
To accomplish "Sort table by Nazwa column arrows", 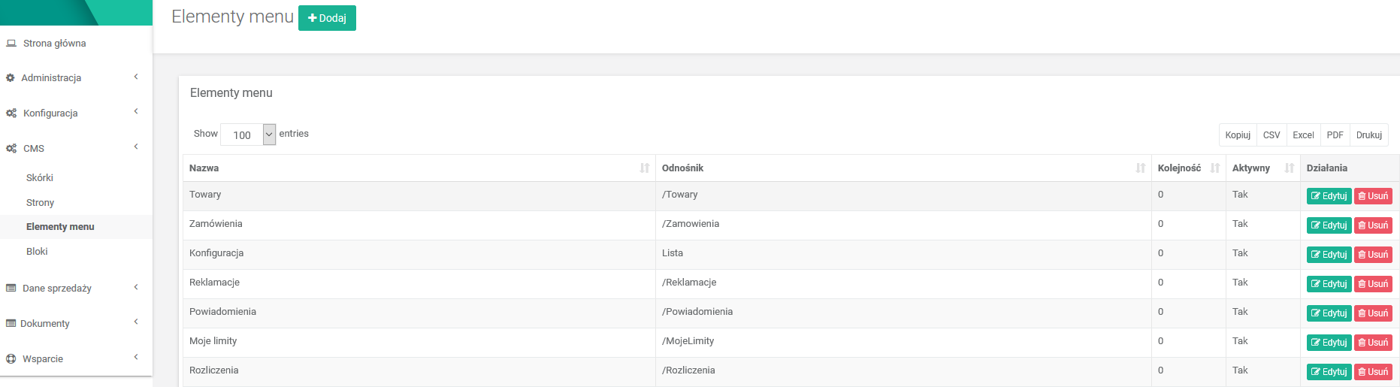I will coord(644,168).
